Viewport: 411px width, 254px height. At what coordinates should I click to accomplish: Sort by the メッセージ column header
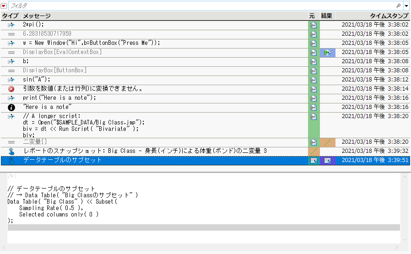[x=37, y=16]
